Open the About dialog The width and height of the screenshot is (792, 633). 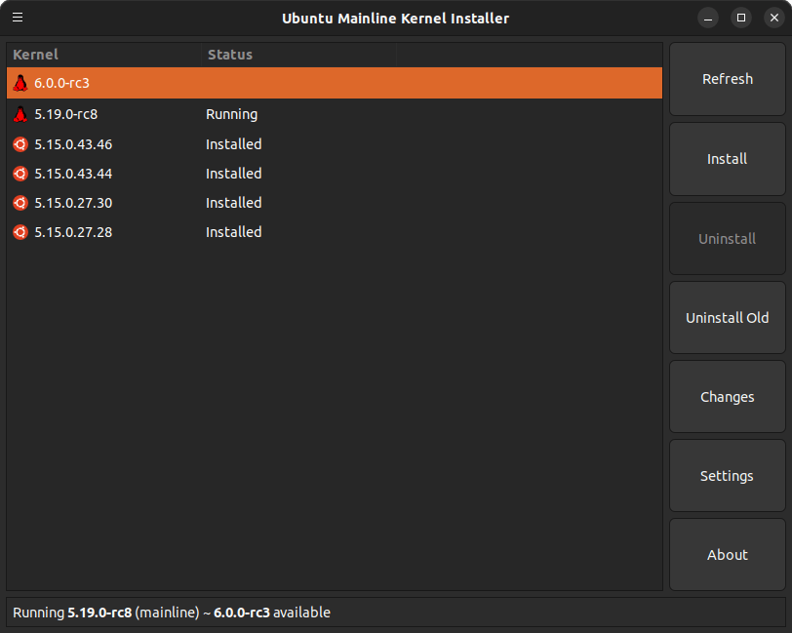(728, 555)
